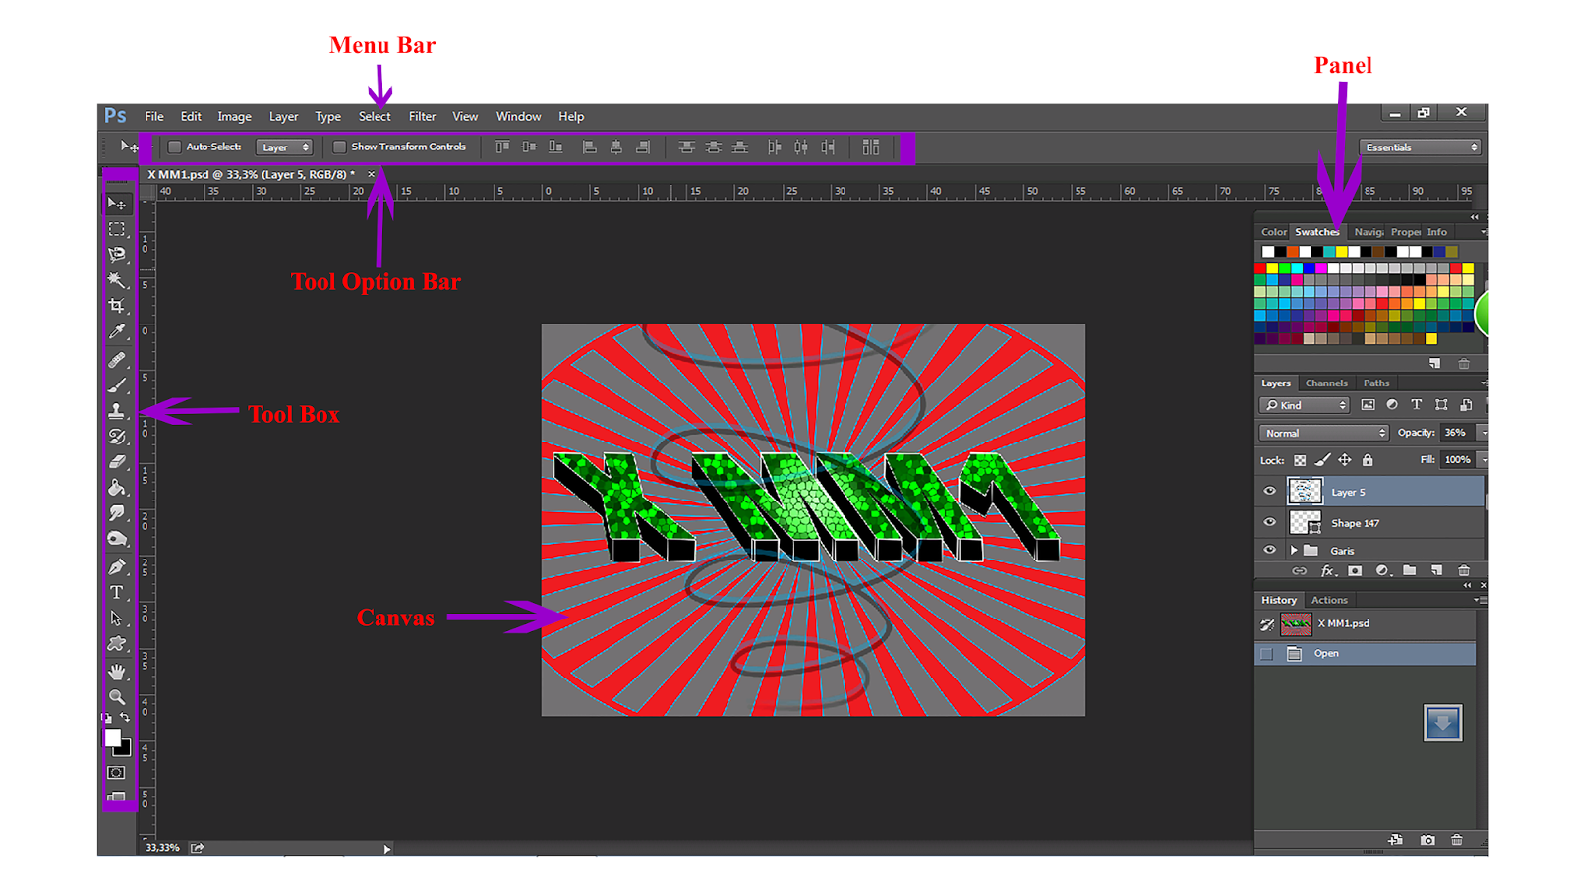Activate the Hand tool
The height and width of the screenshot is (884, 1573).
coord(117,673)
